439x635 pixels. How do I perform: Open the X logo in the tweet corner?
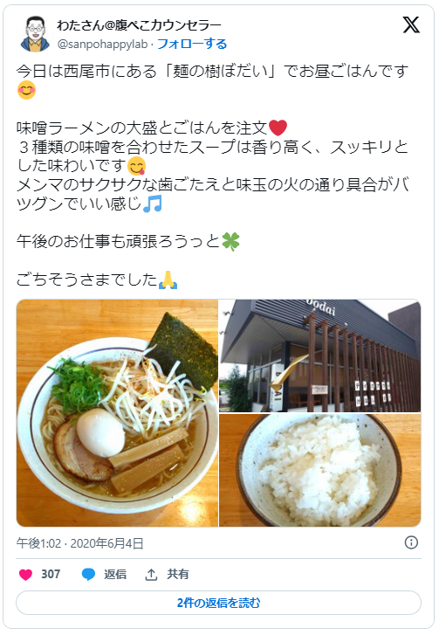411,25
